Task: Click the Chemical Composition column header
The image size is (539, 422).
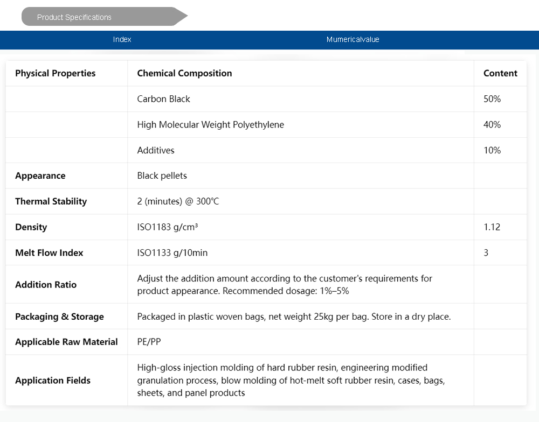Action: pos(184,73)
